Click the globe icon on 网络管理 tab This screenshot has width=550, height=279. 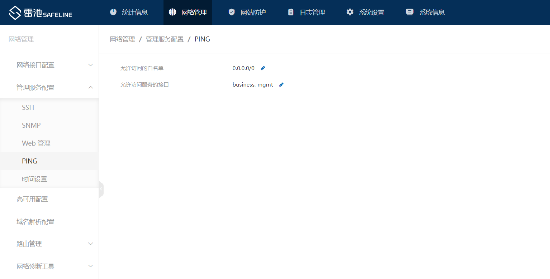pyautogui.click(x=173, y=12)
